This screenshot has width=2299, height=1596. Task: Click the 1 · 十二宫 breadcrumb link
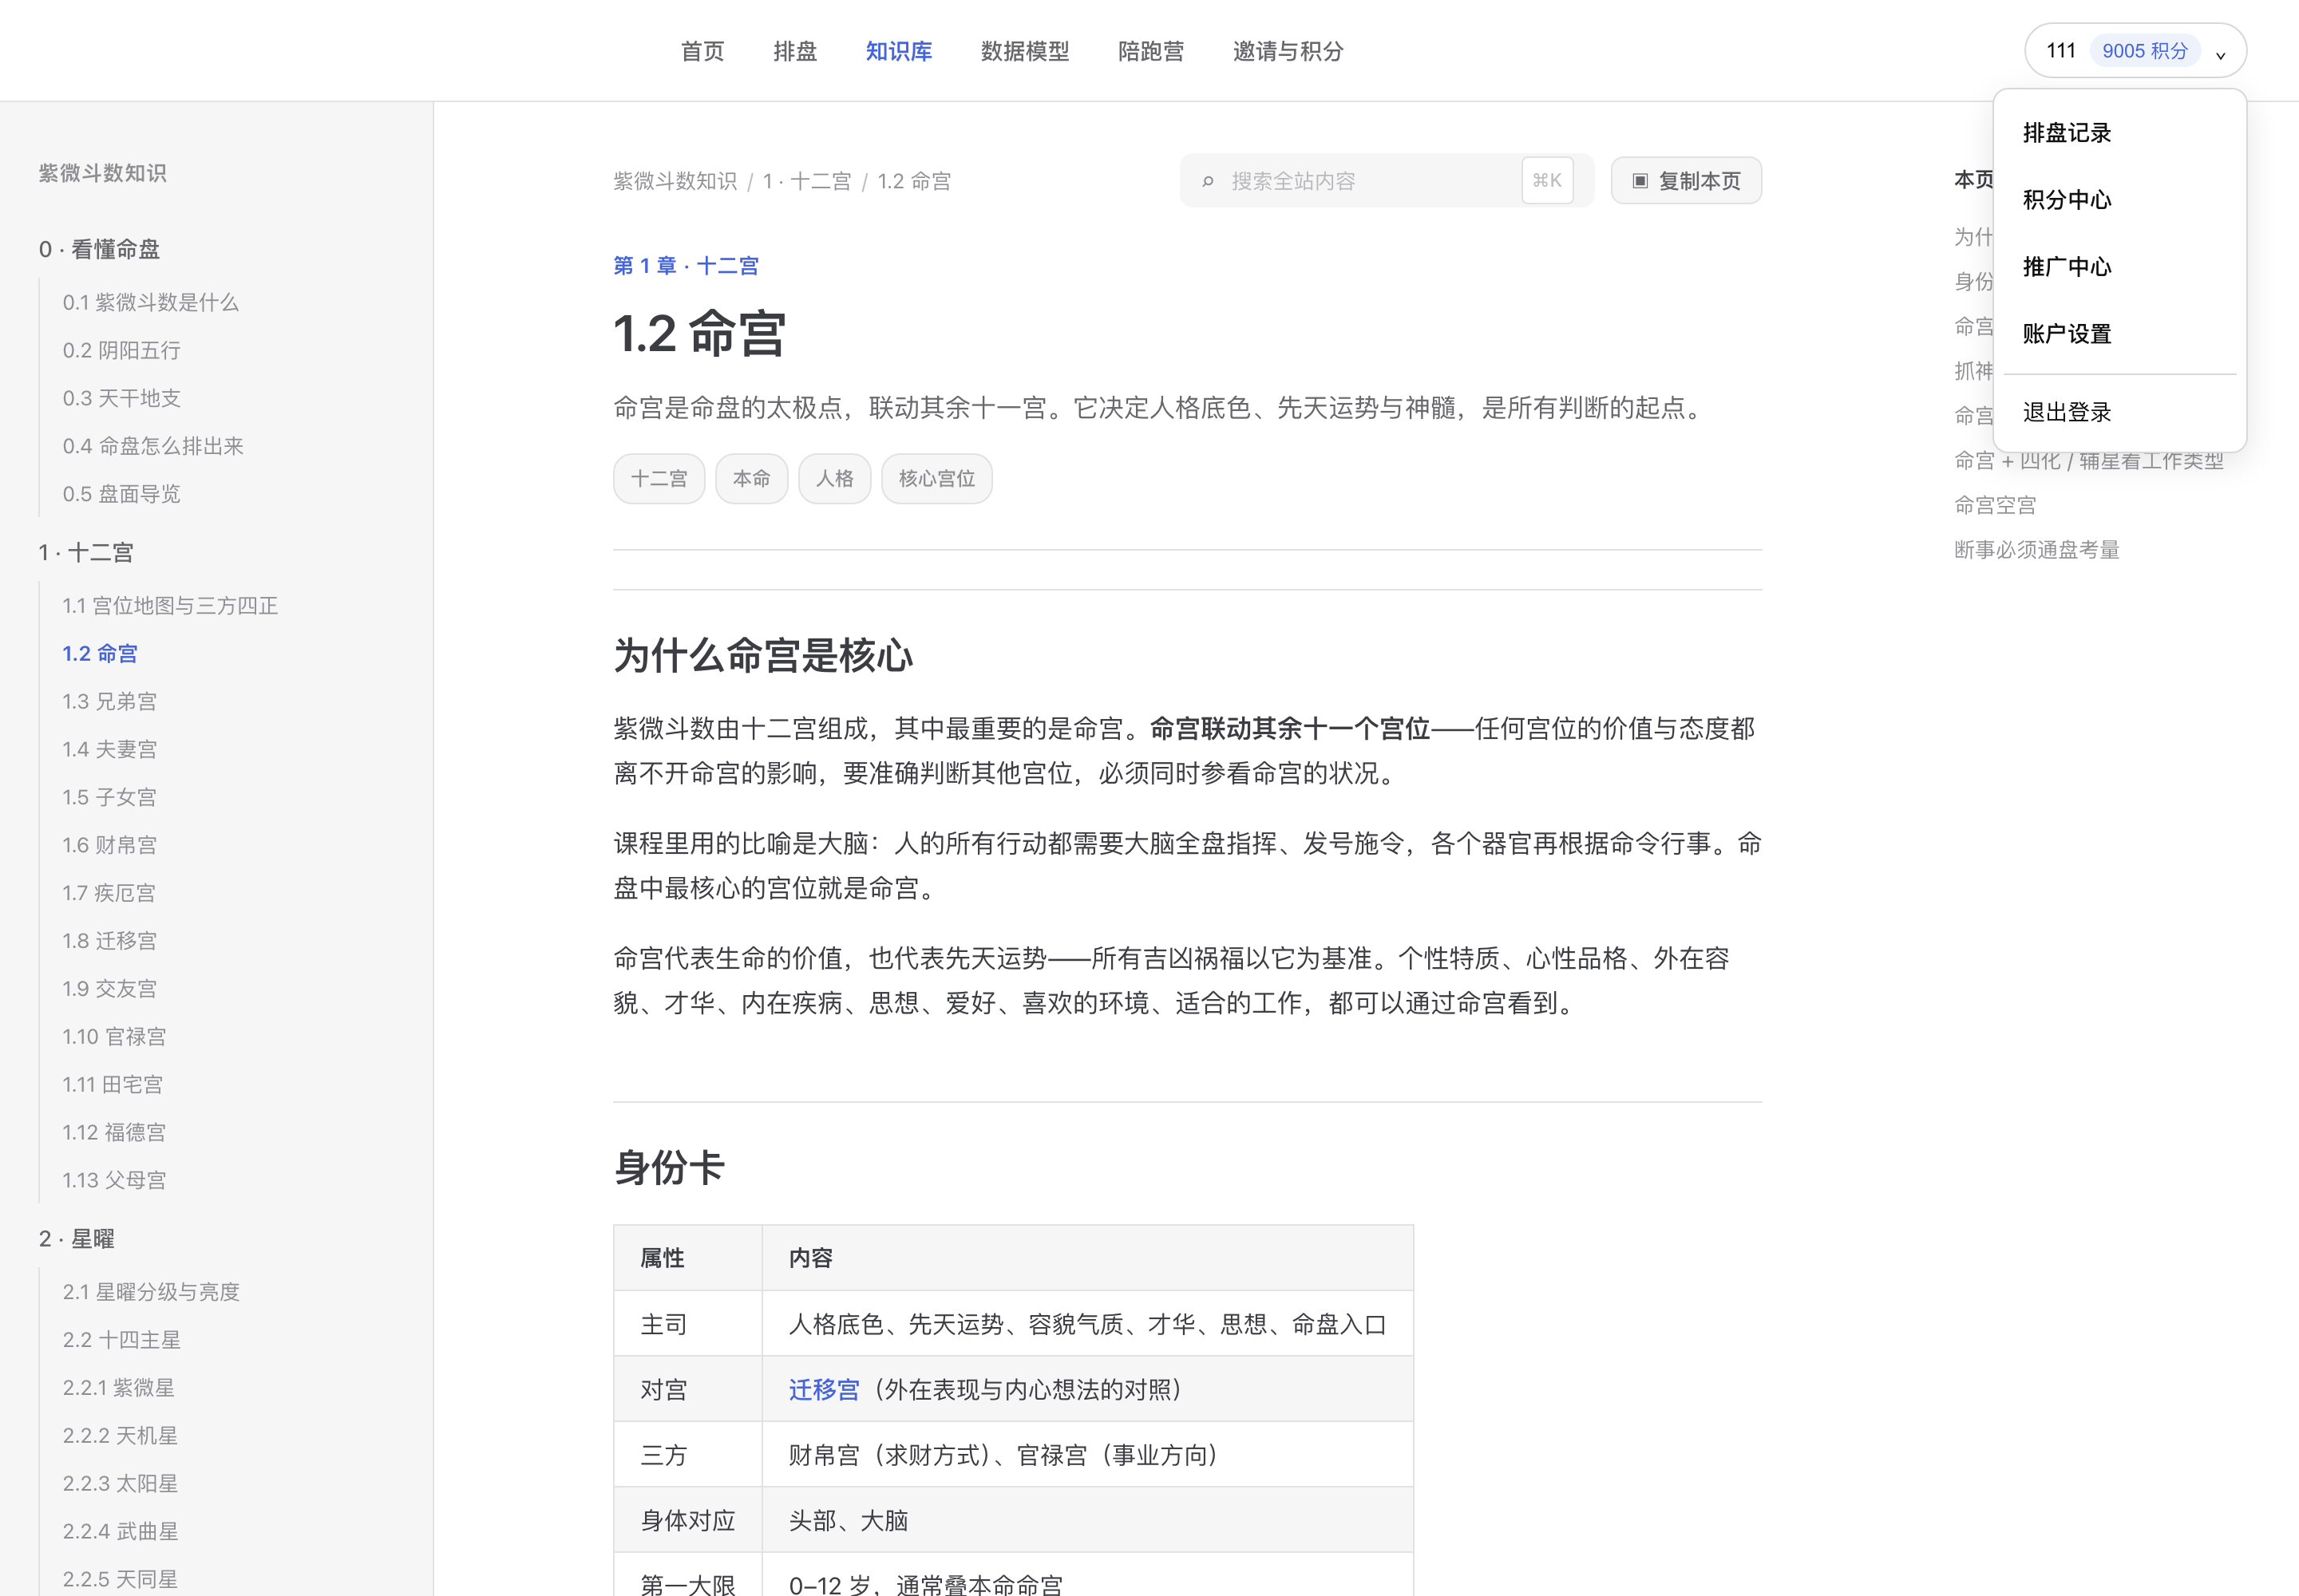click(806, 181)
